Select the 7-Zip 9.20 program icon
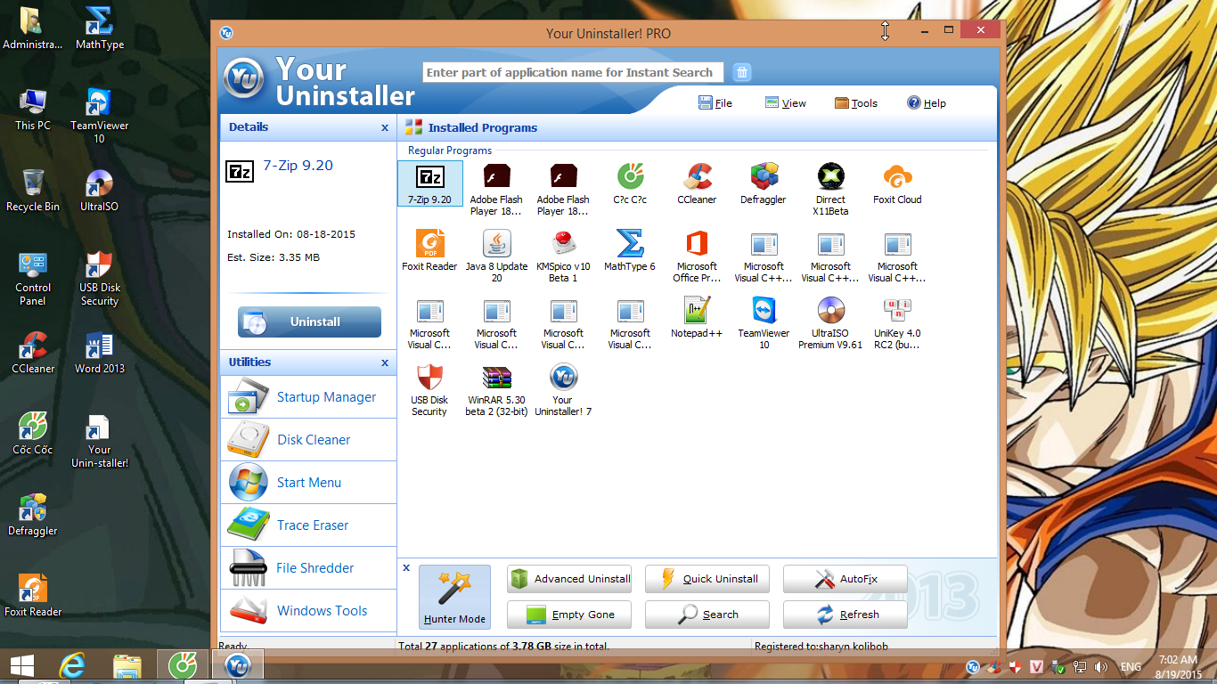 point(430,183)
